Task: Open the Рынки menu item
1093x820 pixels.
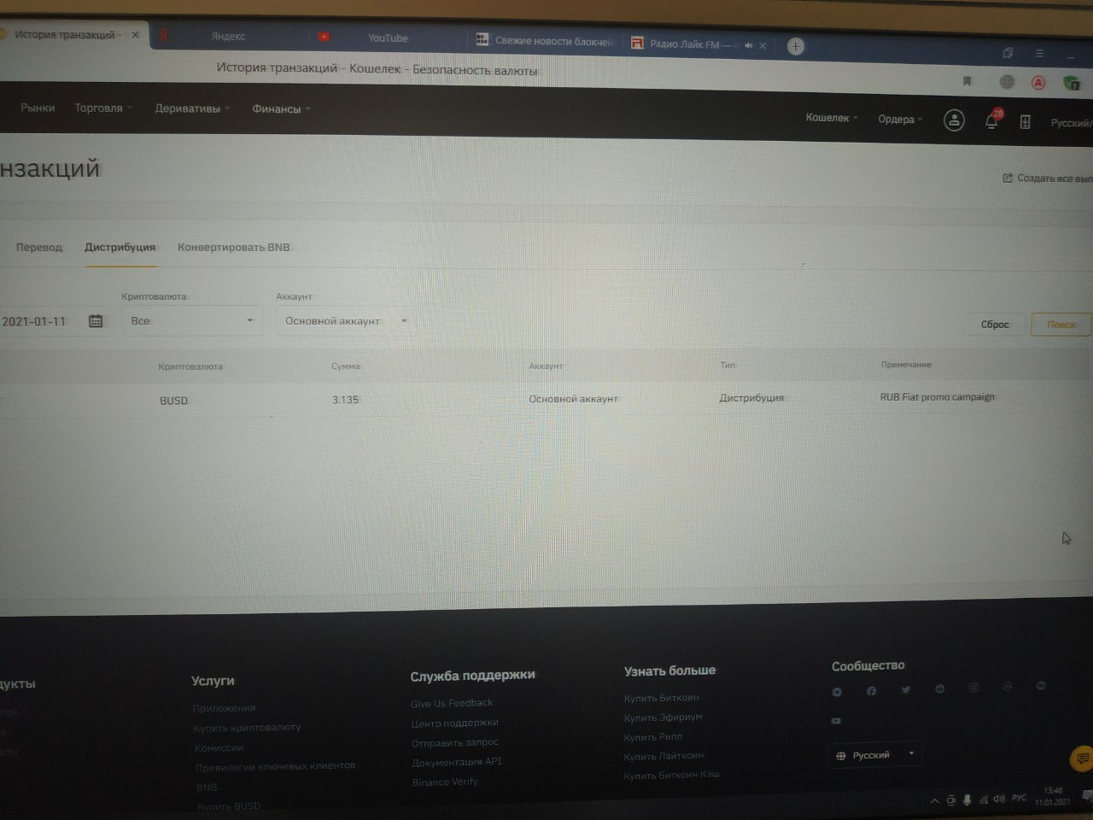Action: (38, 108)
